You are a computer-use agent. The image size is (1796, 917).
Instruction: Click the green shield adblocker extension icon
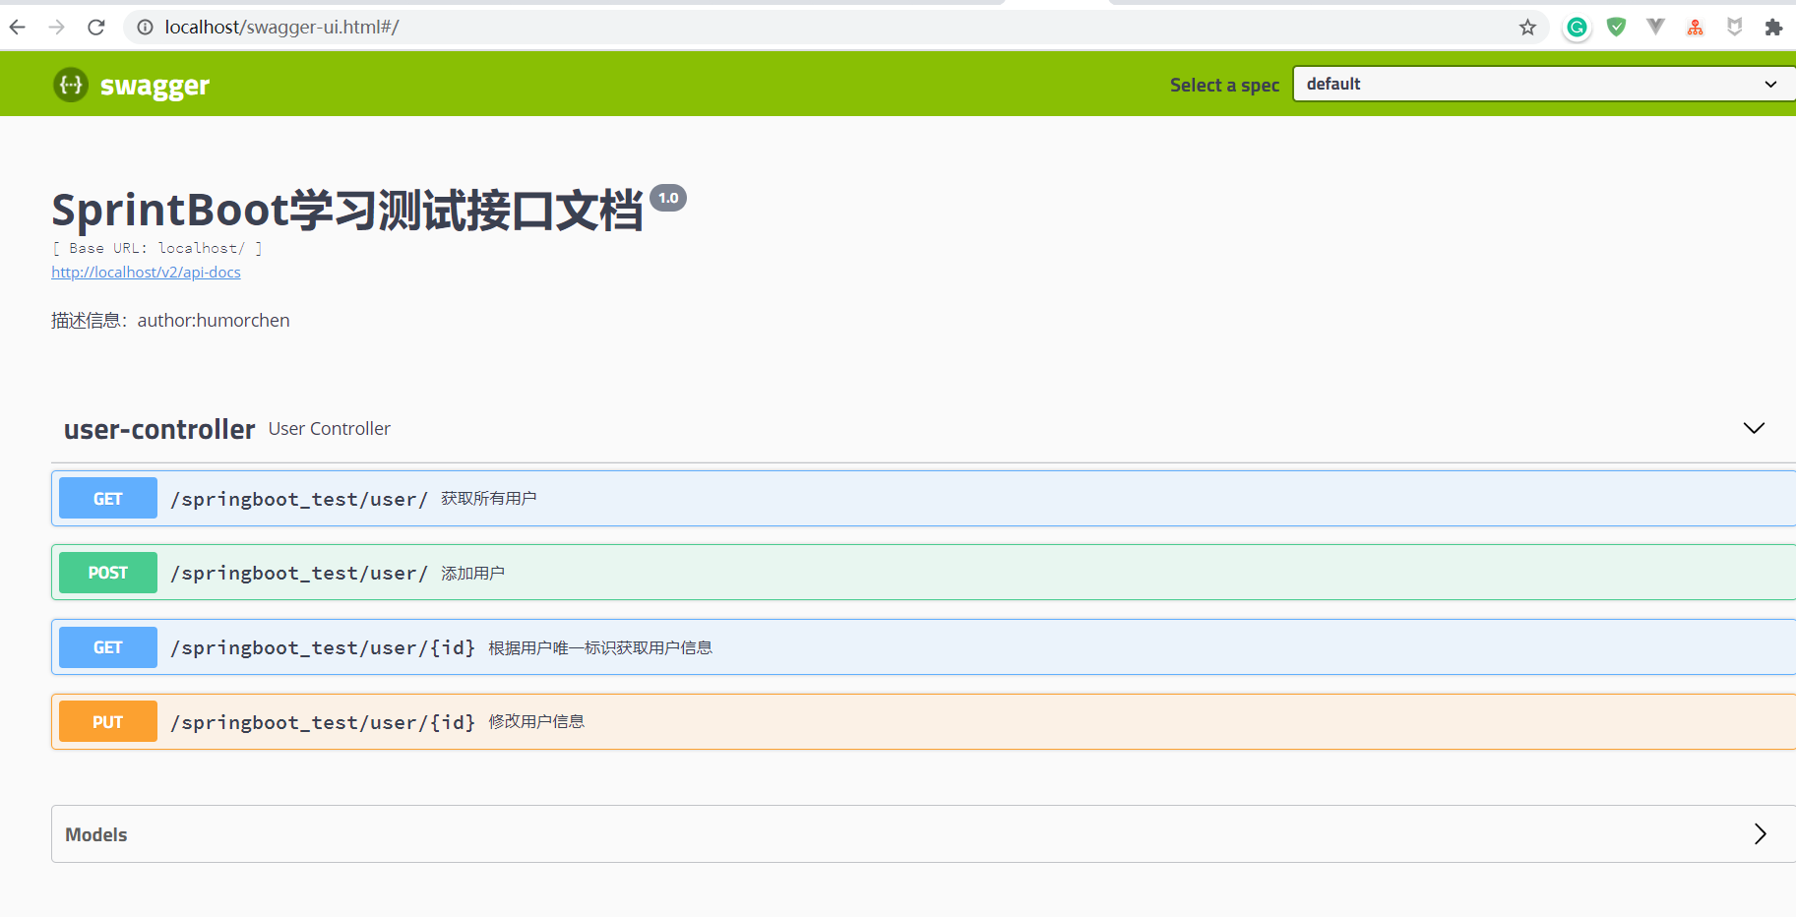click(1616, 27)
